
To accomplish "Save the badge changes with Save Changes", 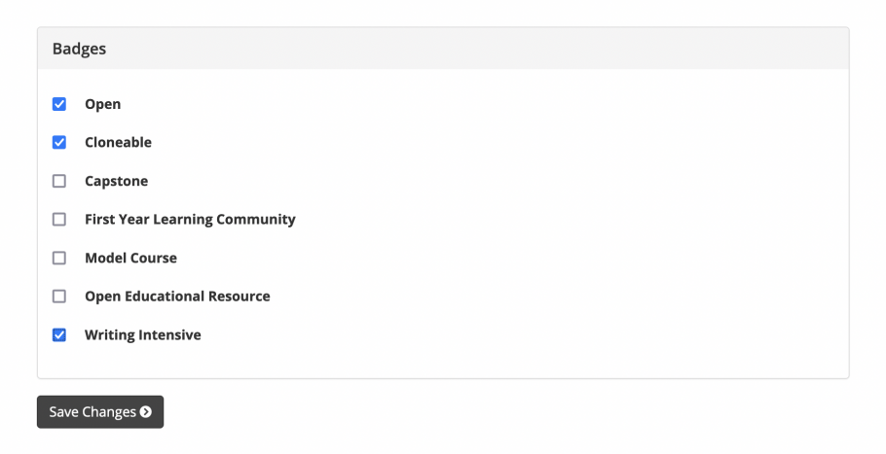I will (x=100, y=411).
